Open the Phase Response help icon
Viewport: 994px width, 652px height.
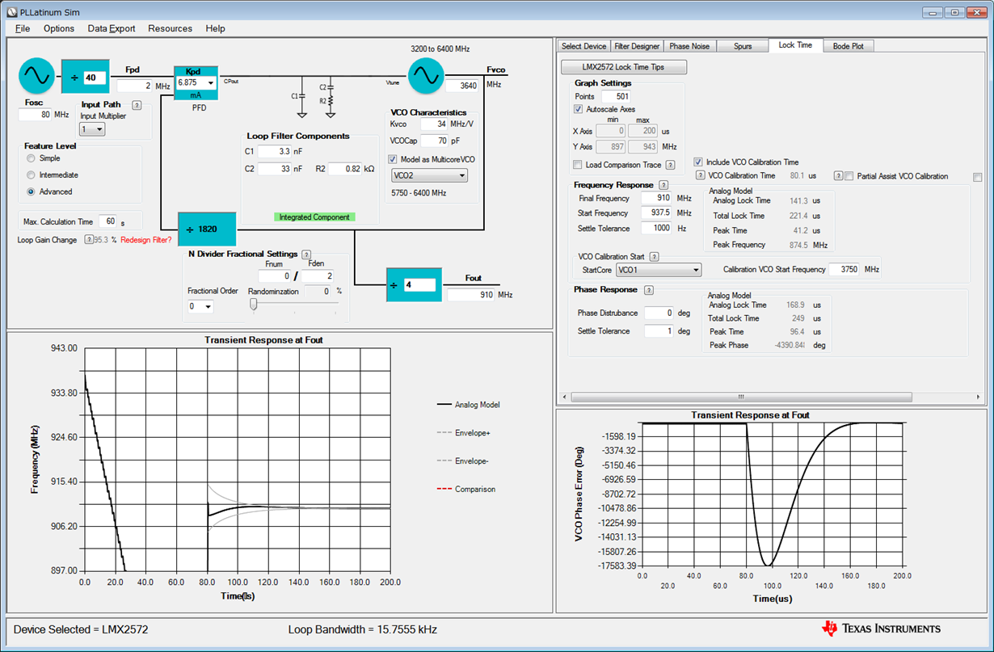click(649, 290)
